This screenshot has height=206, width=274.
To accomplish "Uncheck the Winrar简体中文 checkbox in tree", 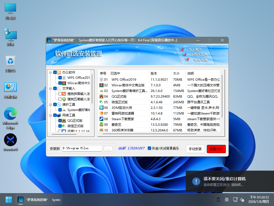I will click(x=60, y=83).
